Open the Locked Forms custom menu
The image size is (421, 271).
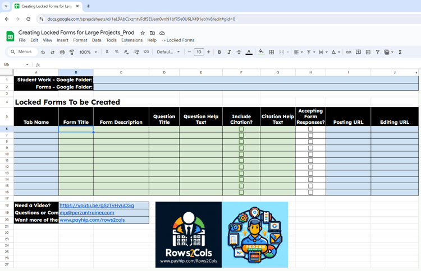pyautogui.click(x=178, y=40)
